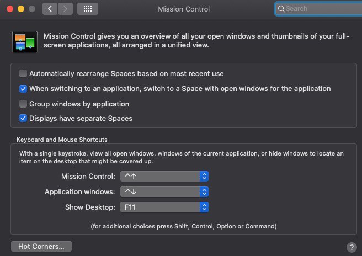This screenshot has height=256, width=362.
Task: Uncheck Displays have separate Spaces
Action: [x=23, y=118]
